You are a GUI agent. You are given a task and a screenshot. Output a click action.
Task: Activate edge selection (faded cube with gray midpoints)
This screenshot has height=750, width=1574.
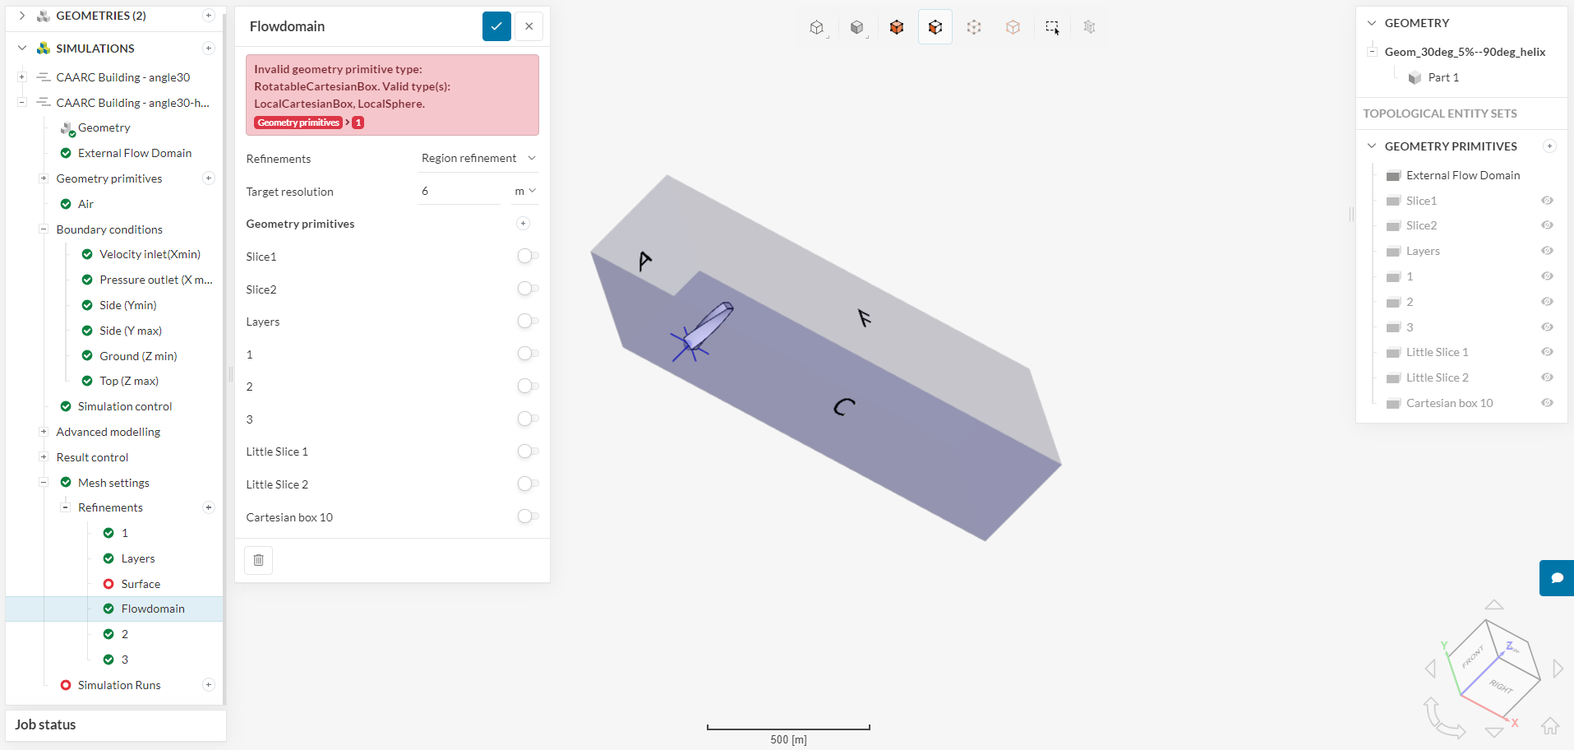[974, 27]
